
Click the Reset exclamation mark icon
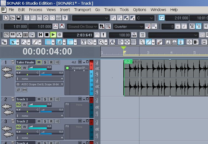click(x=103, y=35)
